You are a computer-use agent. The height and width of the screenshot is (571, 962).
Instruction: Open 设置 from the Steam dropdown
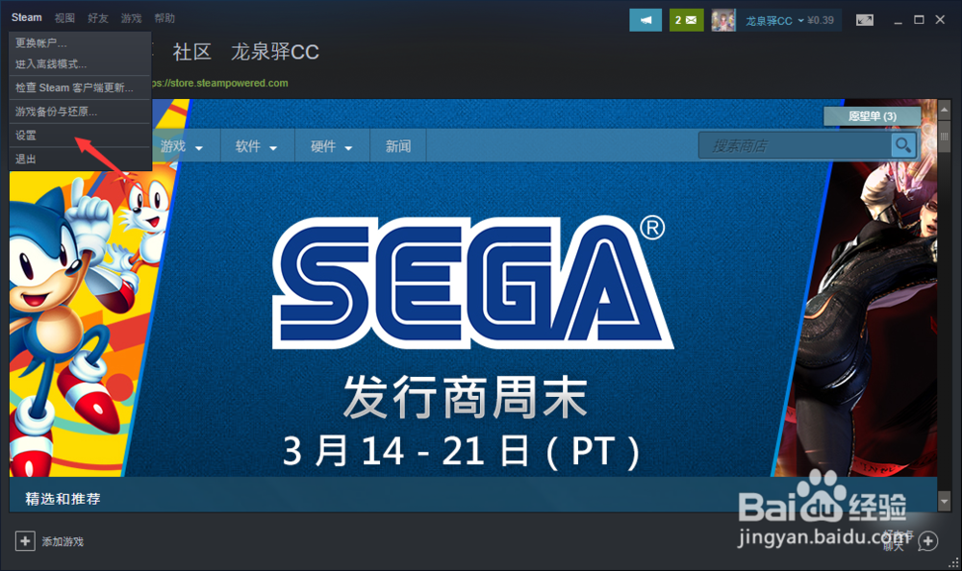coord(80,136)
